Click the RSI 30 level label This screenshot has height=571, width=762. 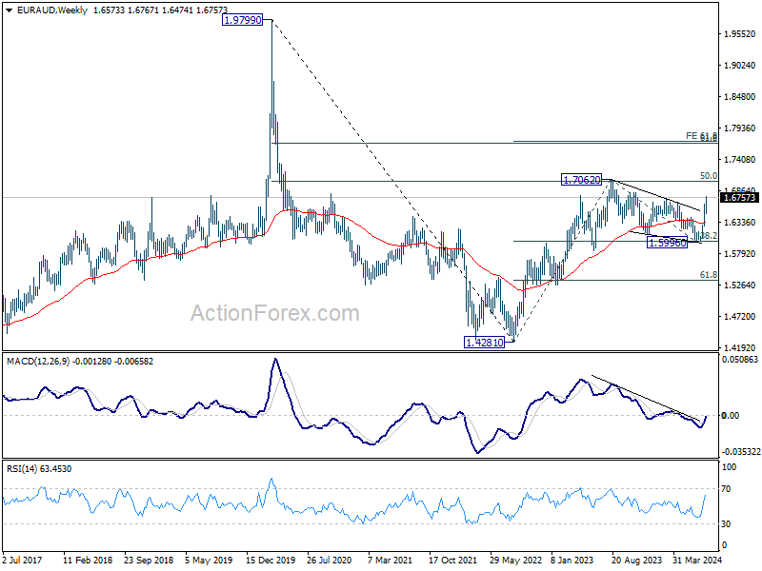(726, 524)
